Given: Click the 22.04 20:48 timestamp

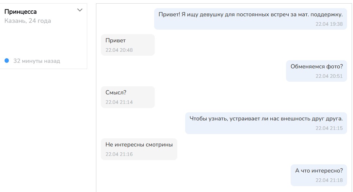Looking at the screenshot, I should point(119,50).
